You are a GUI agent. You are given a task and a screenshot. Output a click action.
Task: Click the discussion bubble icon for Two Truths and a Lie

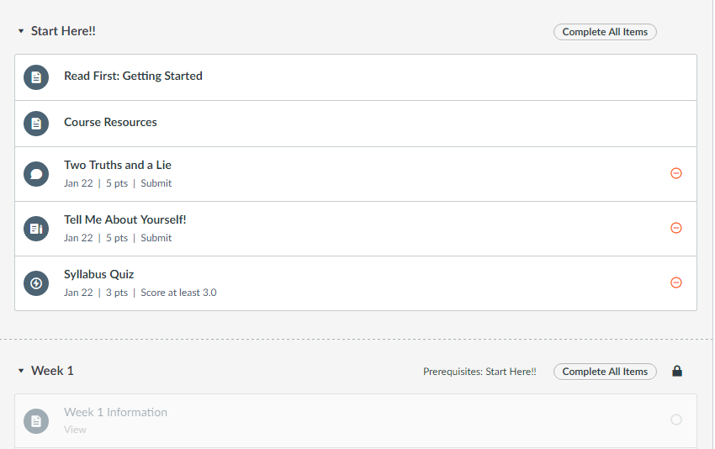pyautogui.click(x=35, y=174)
